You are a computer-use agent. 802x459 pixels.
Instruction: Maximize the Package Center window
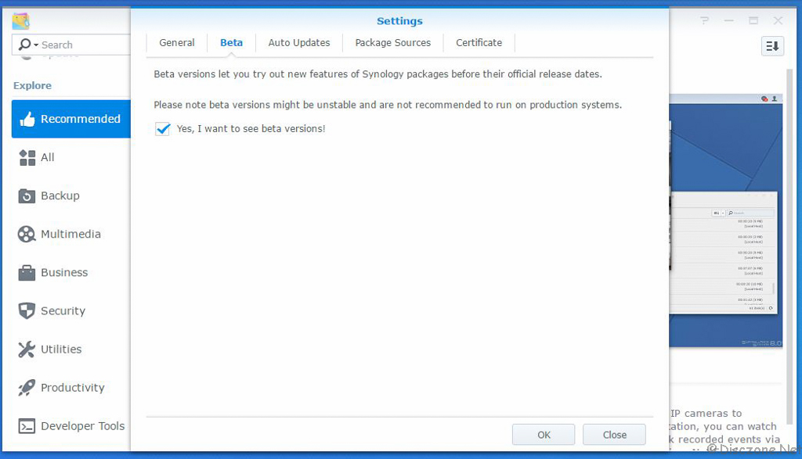(x=753, y=20)
